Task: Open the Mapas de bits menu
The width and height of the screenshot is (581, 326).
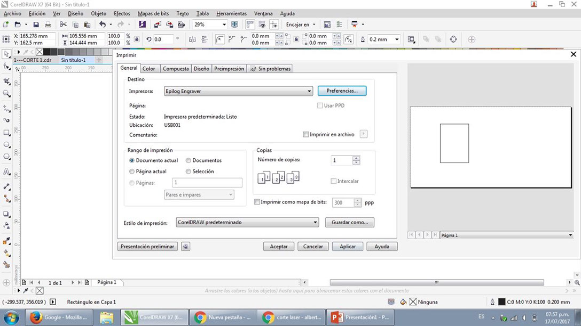Action: (153, 14)
